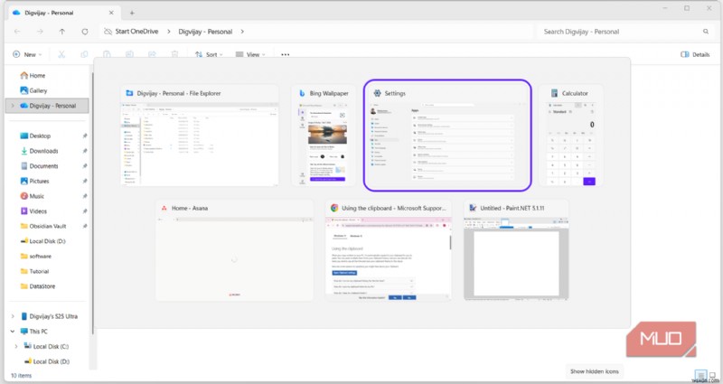Go forward in File Explorer
Viewport: 723px width, 384px height.
(x=40, y=32)
